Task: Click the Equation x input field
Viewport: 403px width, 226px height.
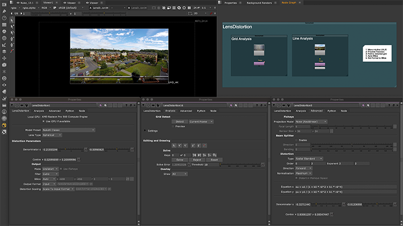Action: (x=344, y=186)
